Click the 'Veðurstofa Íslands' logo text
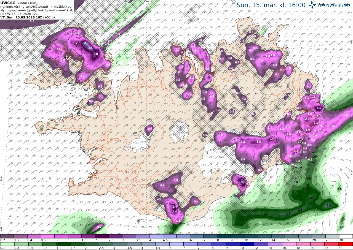This screenshot has height=250, width=353. pyautogui.click(x=334, y=5)
